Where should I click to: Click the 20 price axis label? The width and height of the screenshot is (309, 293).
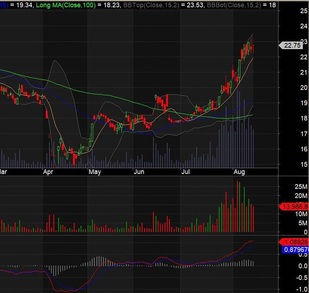tap(304, 88)
